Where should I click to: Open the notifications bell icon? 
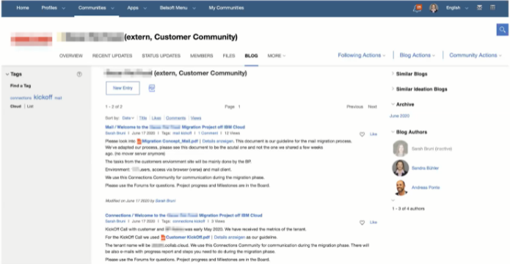click(x=418, y=8)
